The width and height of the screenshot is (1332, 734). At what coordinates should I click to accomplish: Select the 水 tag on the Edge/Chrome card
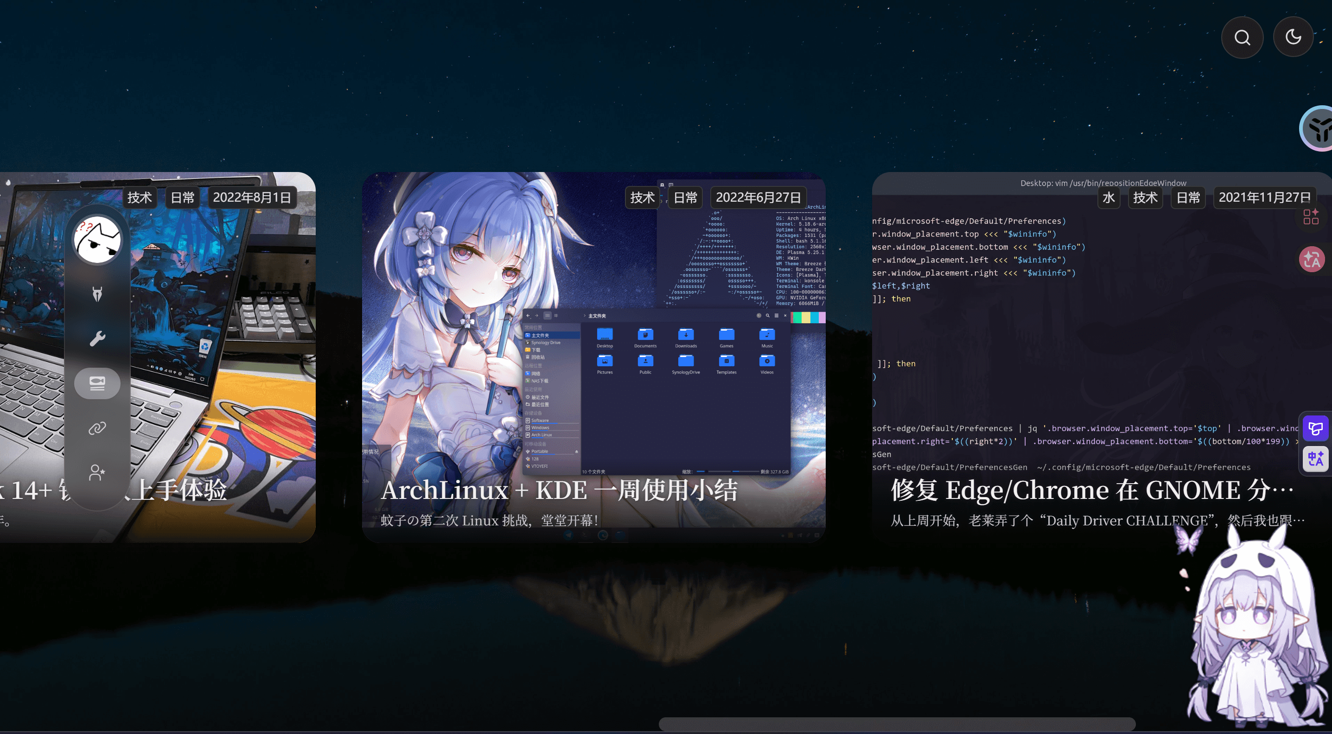click(x=1109, y=198)
